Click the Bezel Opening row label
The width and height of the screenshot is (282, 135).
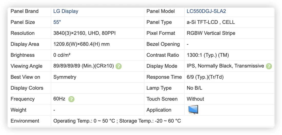[x=163, y=44]
